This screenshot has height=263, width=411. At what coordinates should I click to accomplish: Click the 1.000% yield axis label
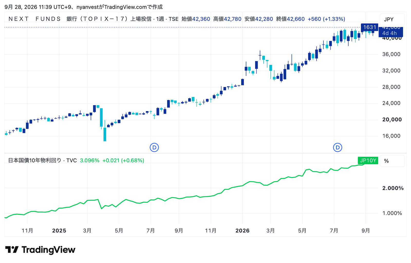tap(392, 213)
